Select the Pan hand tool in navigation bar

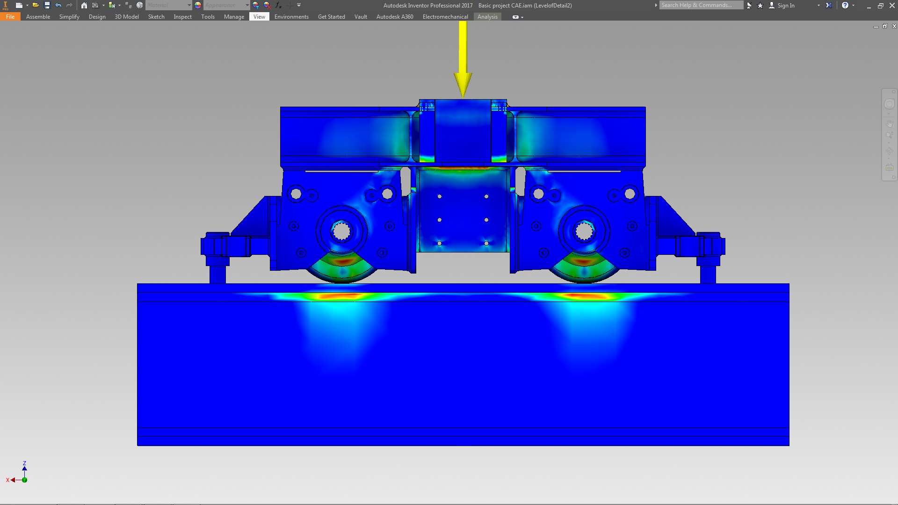890,124
